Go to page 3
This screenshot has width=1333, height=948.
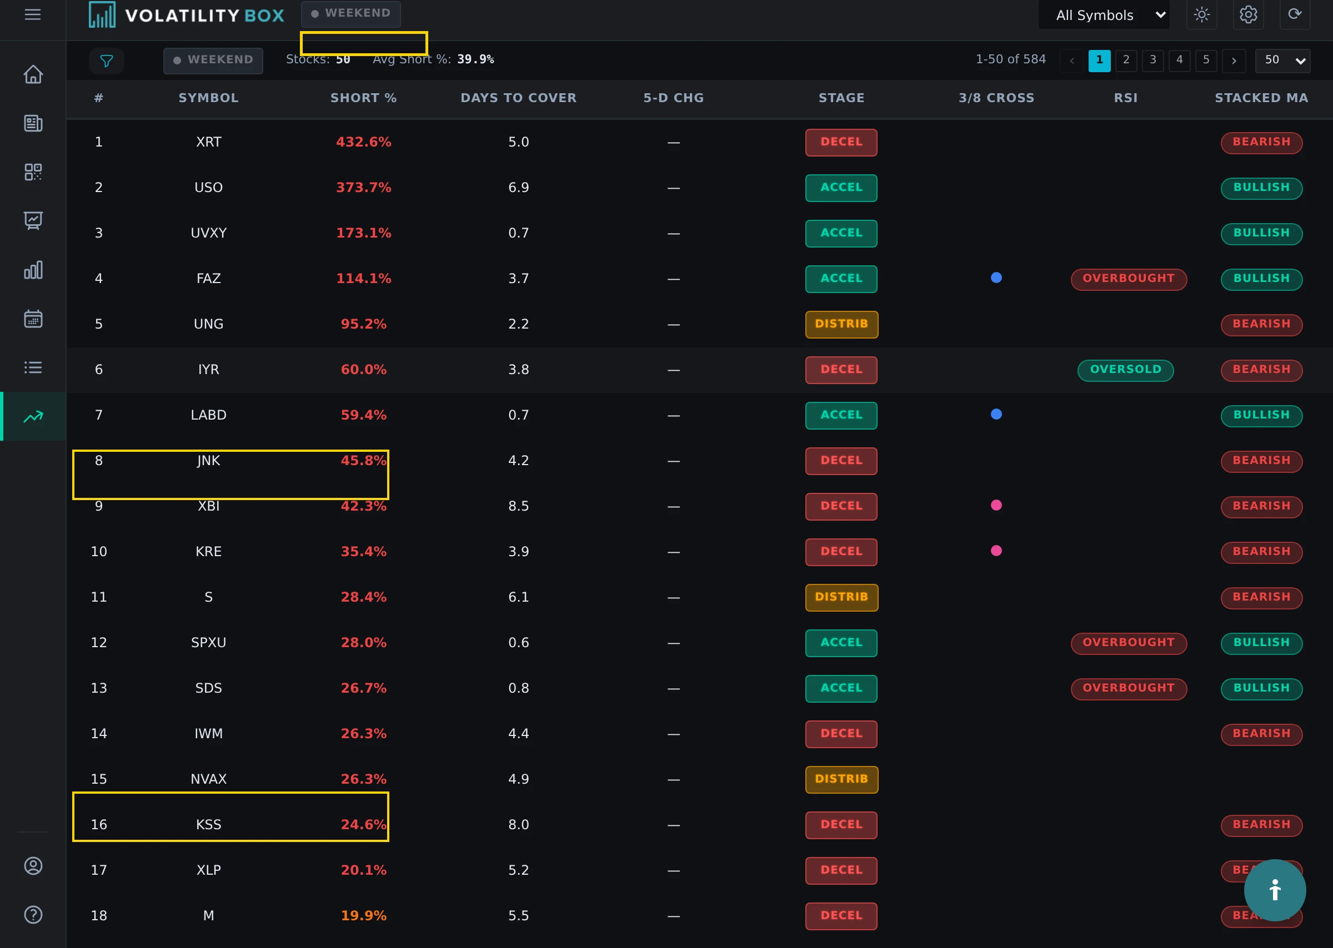[x=1153, y=60]
